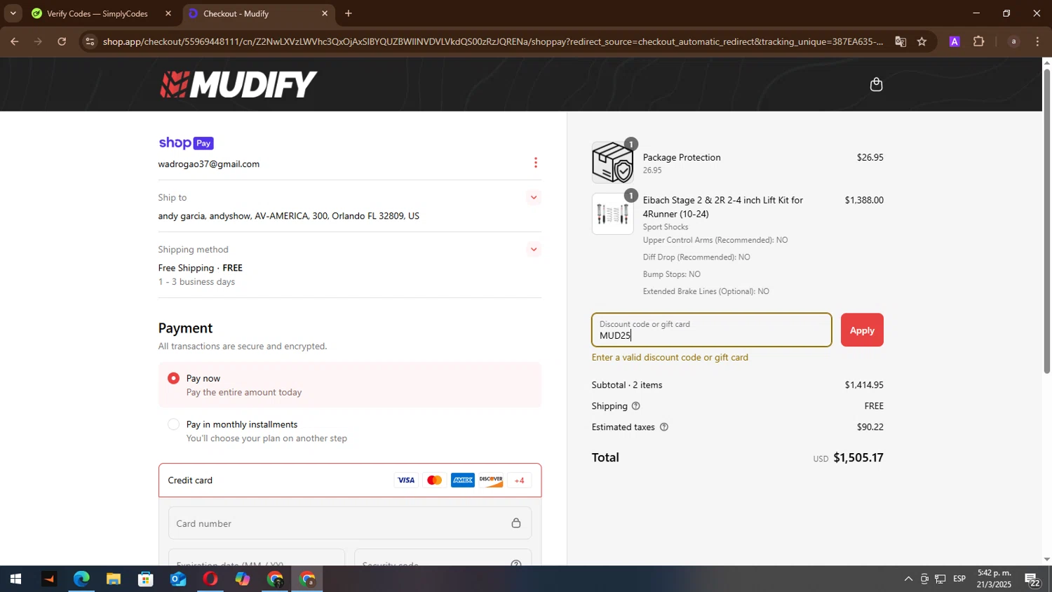Open taskbar clock and date
Screen dimensions: 1052x592
pyautogui.click(x=993, y=579)
